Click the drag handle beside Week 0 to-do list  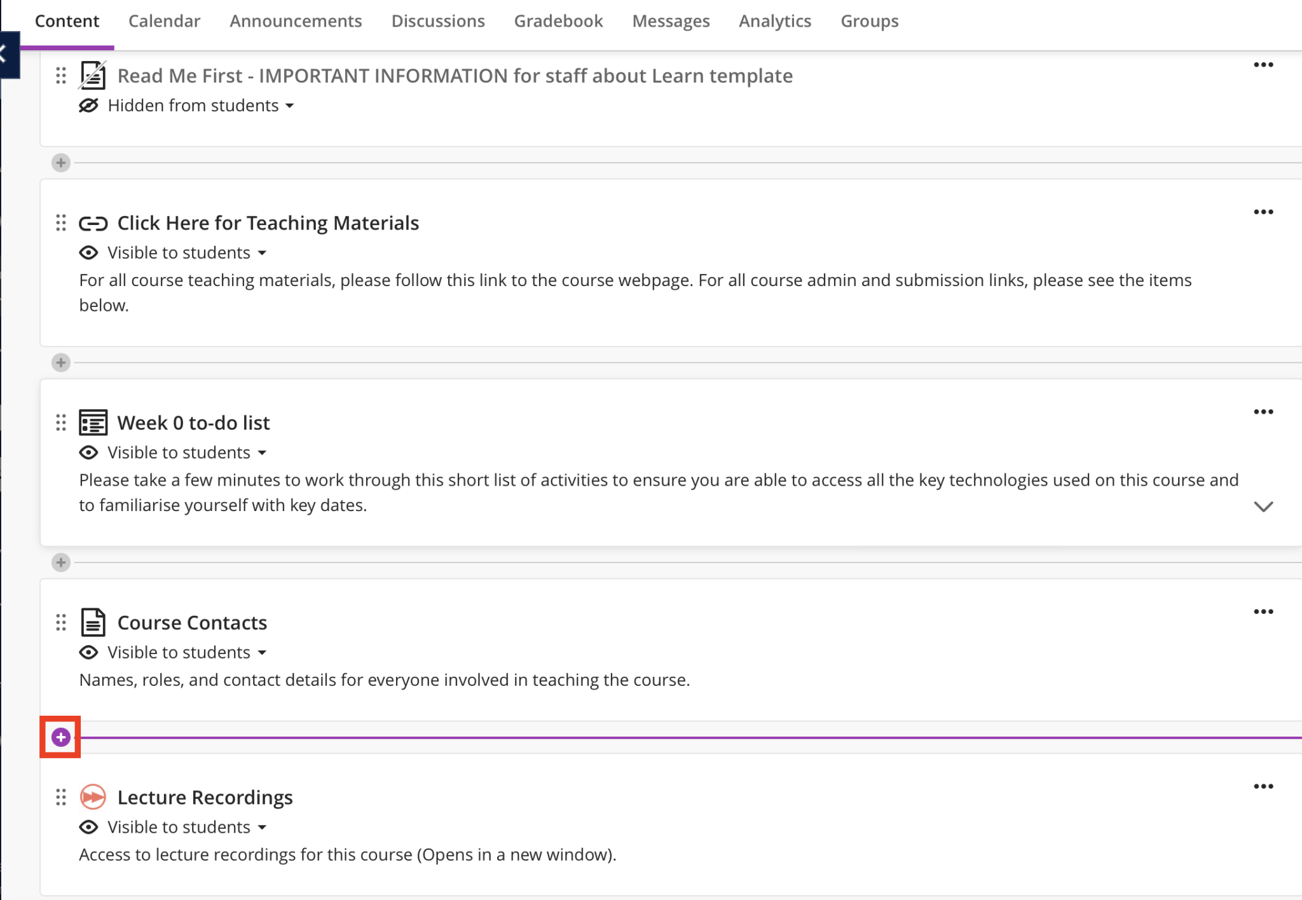61,422
